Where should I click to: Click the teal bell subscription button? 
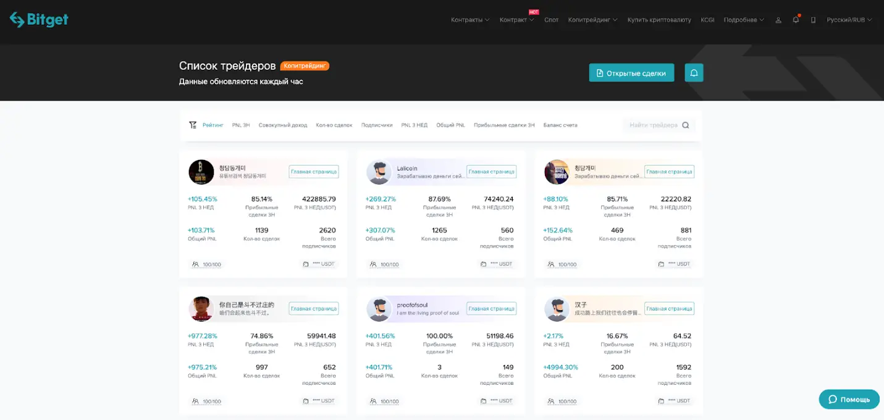[x=694, y=73]
